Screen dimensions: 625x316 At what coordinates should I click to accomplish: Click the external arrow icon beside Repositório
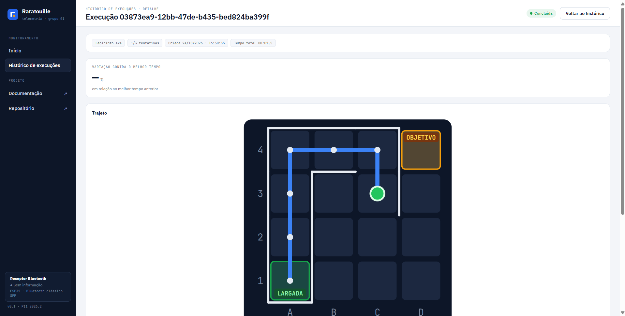click(x=66, y=109)
